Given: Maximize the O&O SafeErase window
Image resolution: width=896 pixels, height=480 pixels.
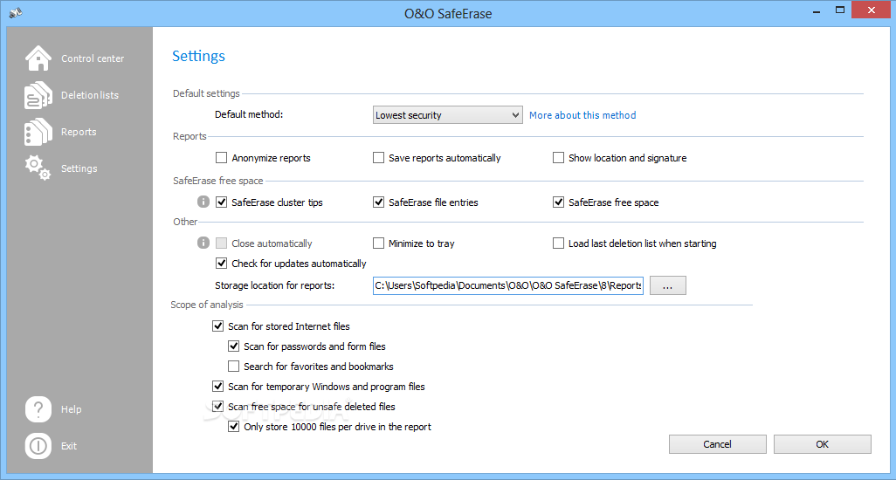Looking at the screenshot, I should pyautogui.click(x=840, y=10).
